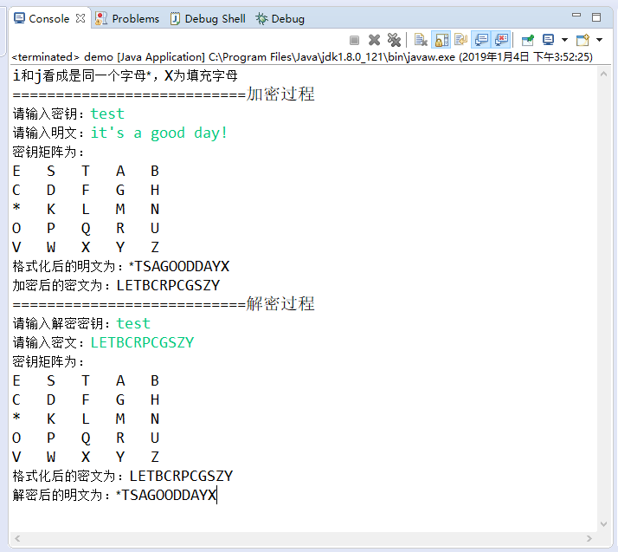Toggle Show Console on standard error
Screen dimensions: 618x552
501,40
